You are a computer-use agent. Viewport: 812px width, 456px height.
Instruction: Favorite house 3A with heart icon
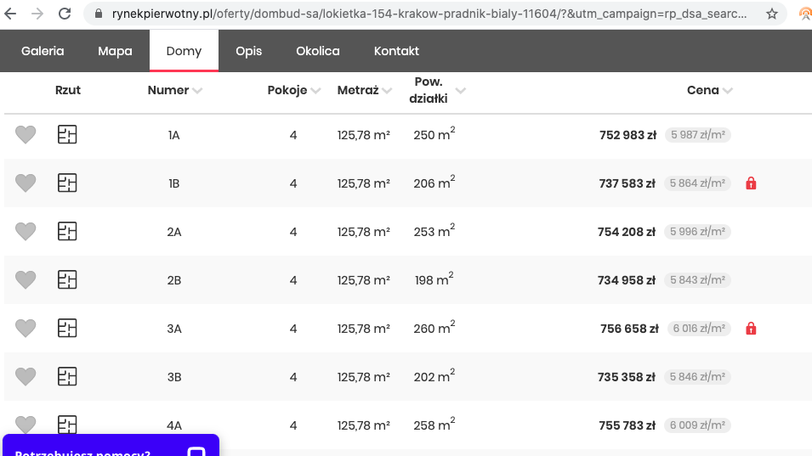tap(26, 329)
